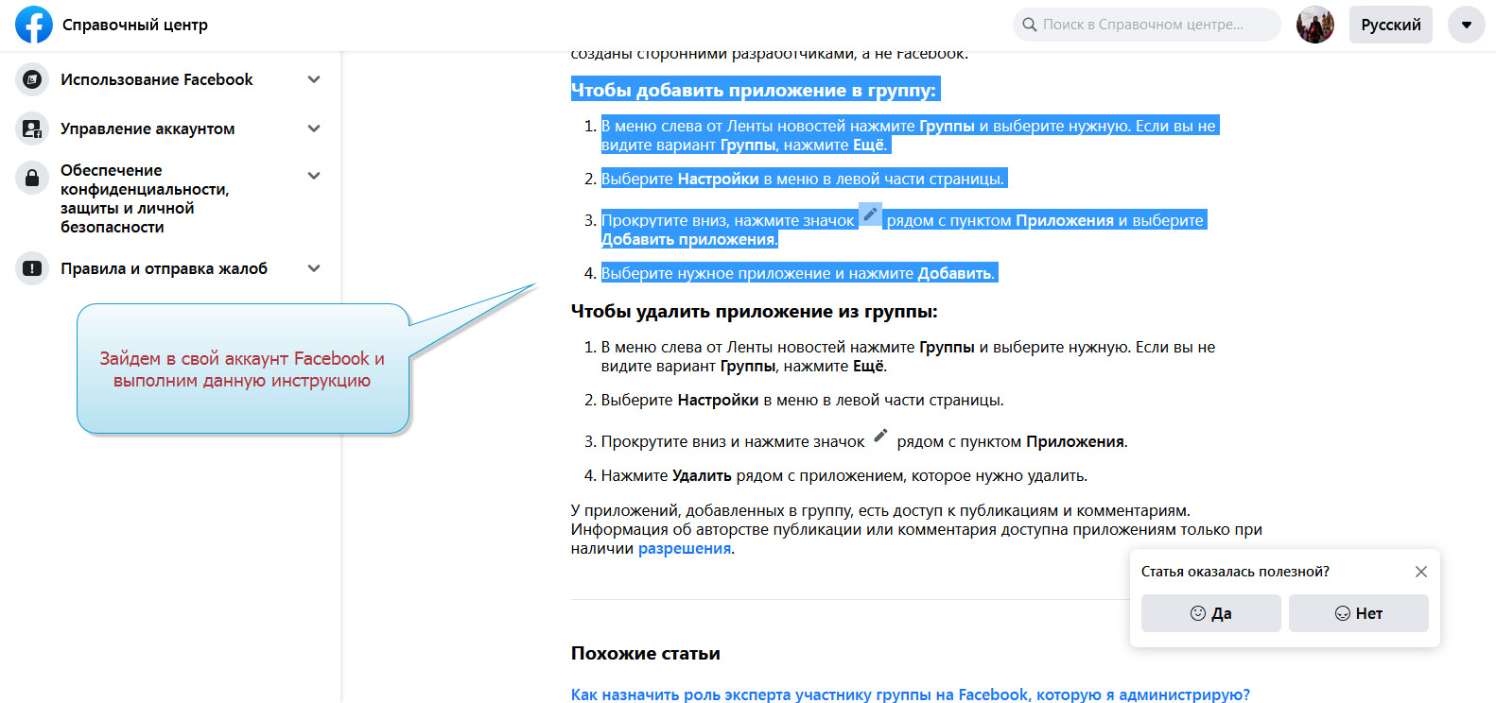Open the account dropdown arrow menu
The height and width of the screenshot is (703, 1496).
pos(1466,25)
